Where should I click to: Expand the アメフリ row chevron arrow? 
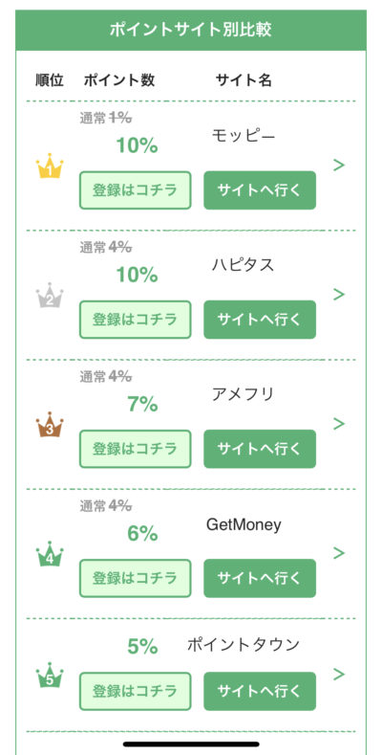coord(339,424)
